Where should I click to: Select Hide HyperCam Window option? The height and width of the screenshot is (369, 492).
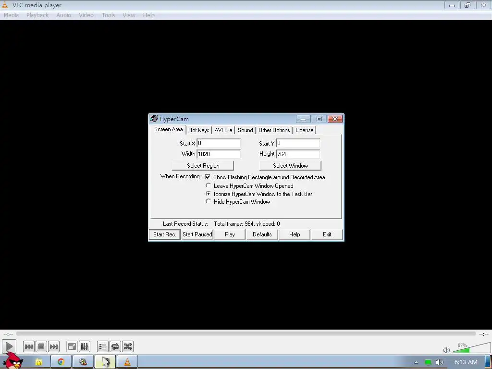point(208,201)
